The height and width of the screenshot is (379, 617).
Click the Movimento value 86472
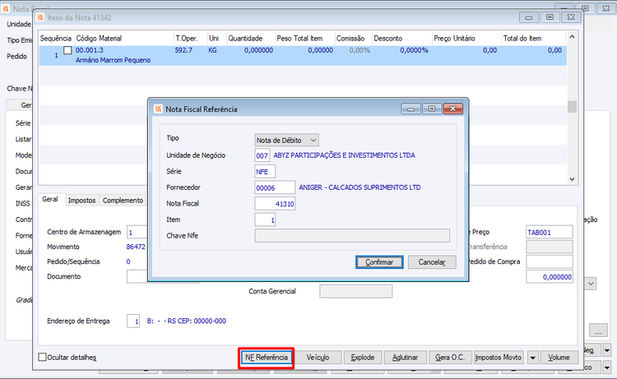pyautogui.click(x=136, y=247)
